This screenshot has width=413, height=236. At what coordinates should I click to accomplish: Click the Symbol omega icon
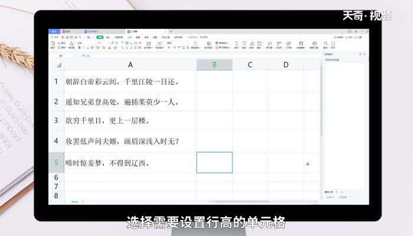point(333,44)
